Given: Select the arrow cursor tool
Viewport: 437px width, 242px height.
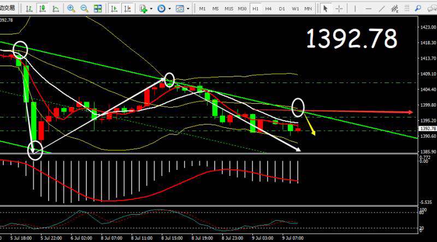Looking at the screenshot, I should tap(325, 9).
